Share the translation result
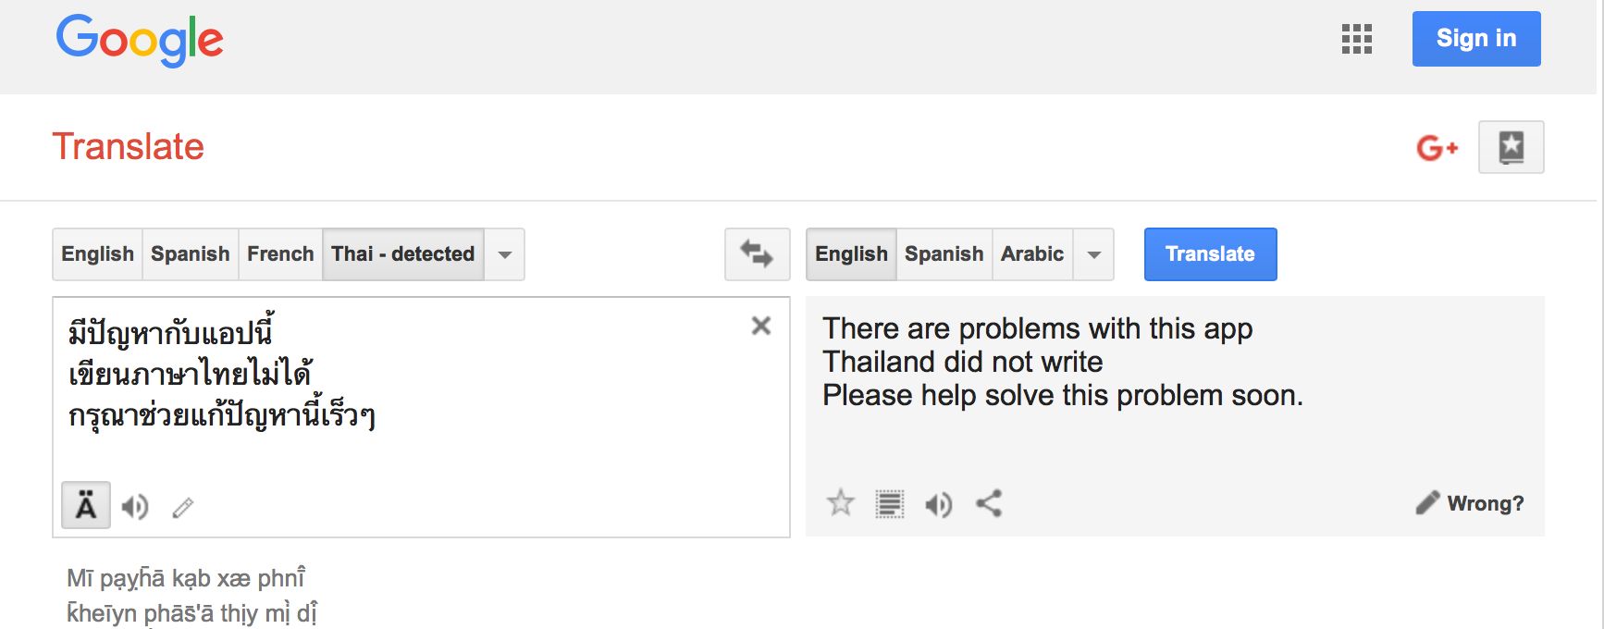Image resolution: width=1604 pixels, height=629 pixels. [989, 503]
